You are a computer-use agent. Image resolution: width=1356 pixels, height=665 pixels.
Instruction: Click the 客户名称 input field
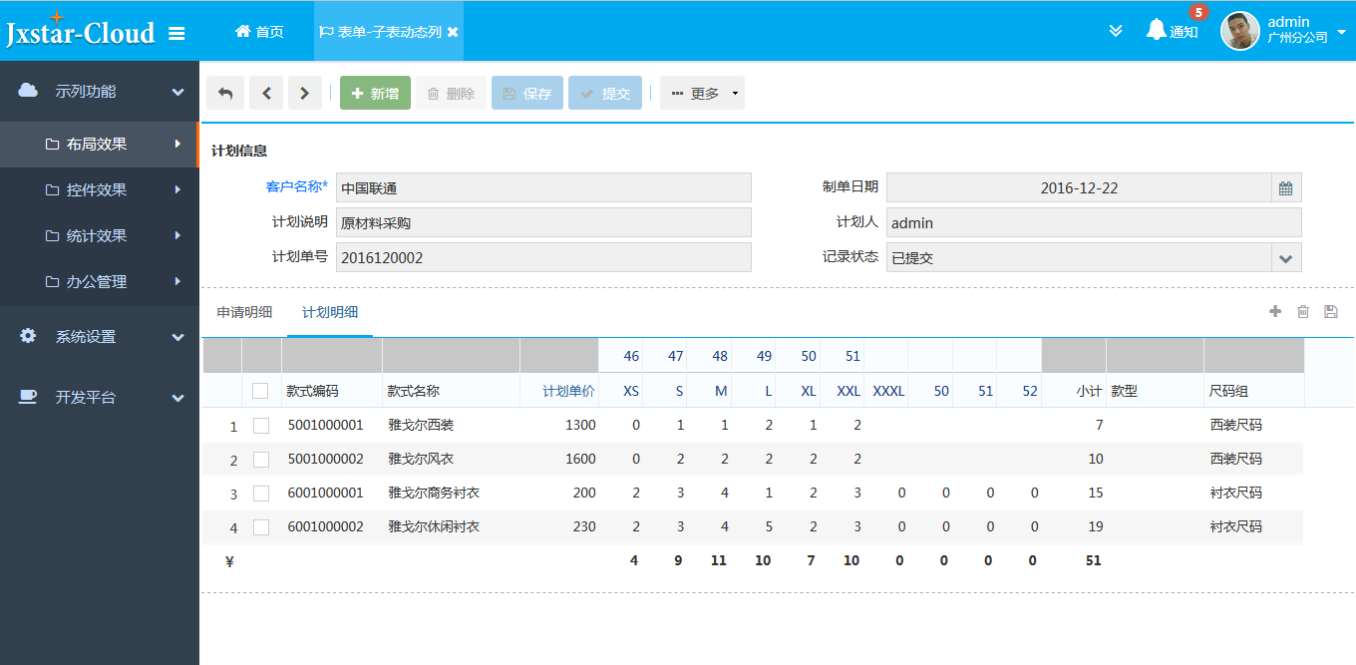543,187
